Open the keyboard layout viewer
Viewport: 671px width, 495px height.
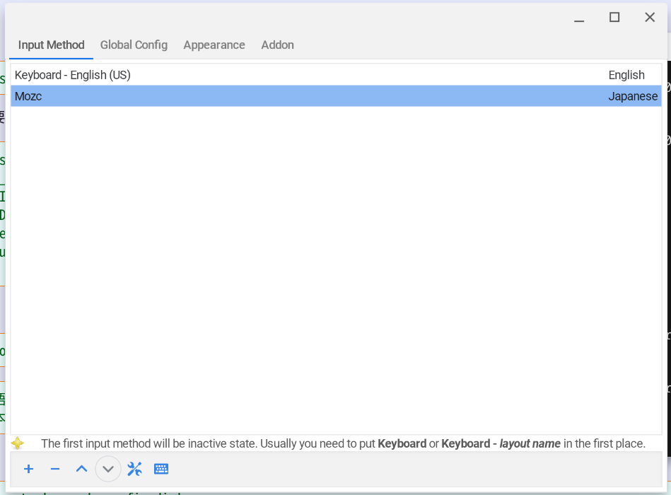(x=161, y=468)
